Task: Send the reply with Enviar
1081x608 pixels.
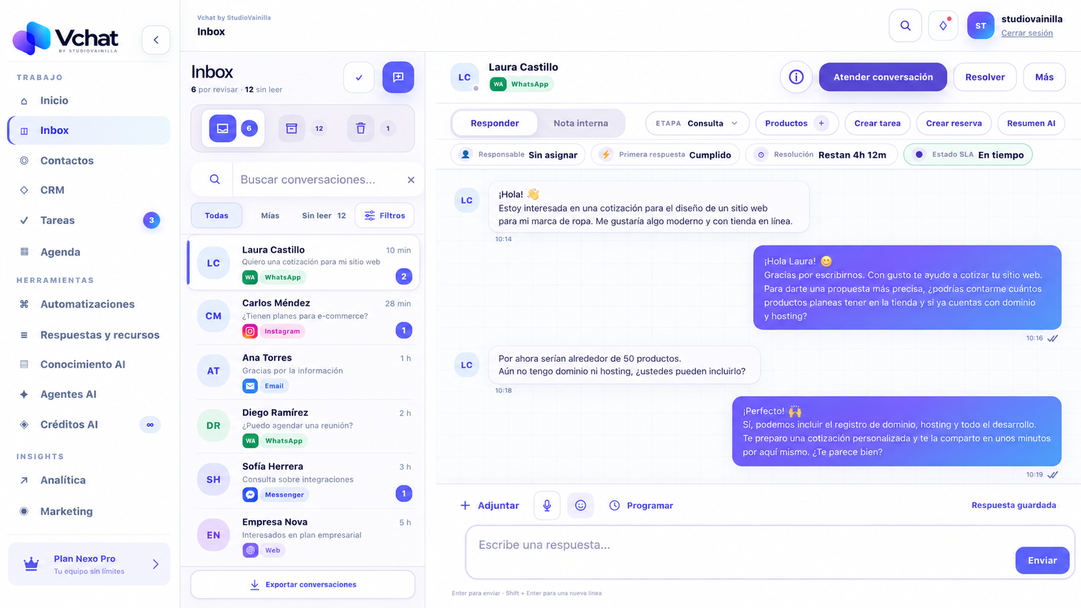Action: click(1042, 560)
